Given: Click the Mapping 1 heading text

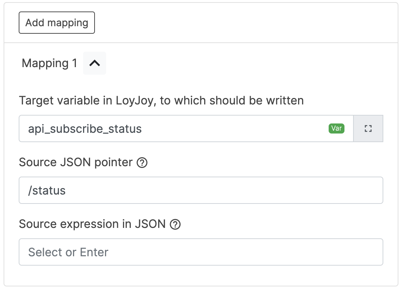Looking at the screenshot, I should click(49, 63).
